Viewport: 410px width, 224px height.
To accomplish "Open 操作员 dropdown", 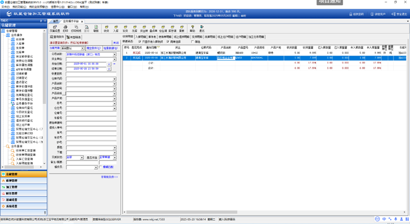I will [x=96, y=167].
